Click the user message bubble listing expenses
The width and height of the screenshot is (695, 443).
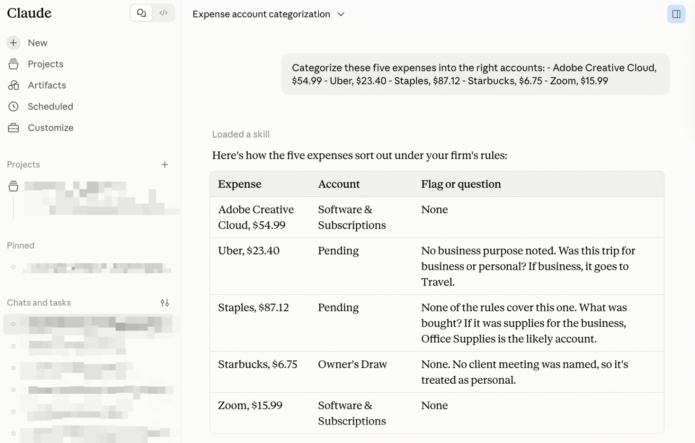(x=475, y=74)
